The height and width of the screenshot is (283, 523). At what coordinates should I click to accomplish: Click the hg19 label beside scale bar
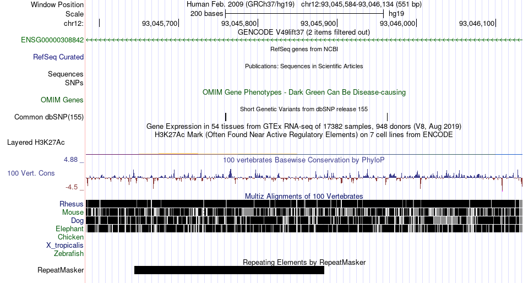coord(396,14)
